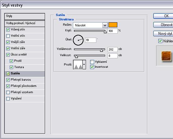This screenshot has height=139, width=173.
Task: Click the angle dial control
Action: [x=78, y=40]
